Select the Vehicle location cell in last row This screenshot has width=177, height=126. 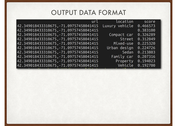pyautogui.click(x=126, y=66)
